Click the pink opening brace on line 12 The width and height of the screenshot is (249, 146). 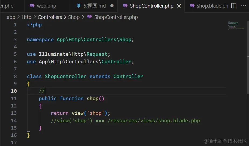[x=40, y=106]
